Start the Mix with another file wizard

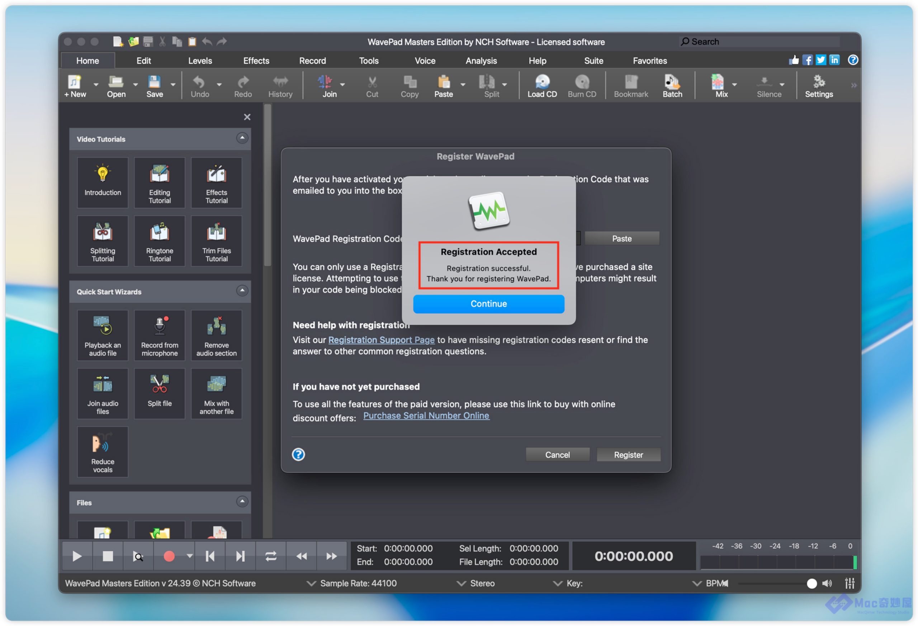tap(217, 394)
